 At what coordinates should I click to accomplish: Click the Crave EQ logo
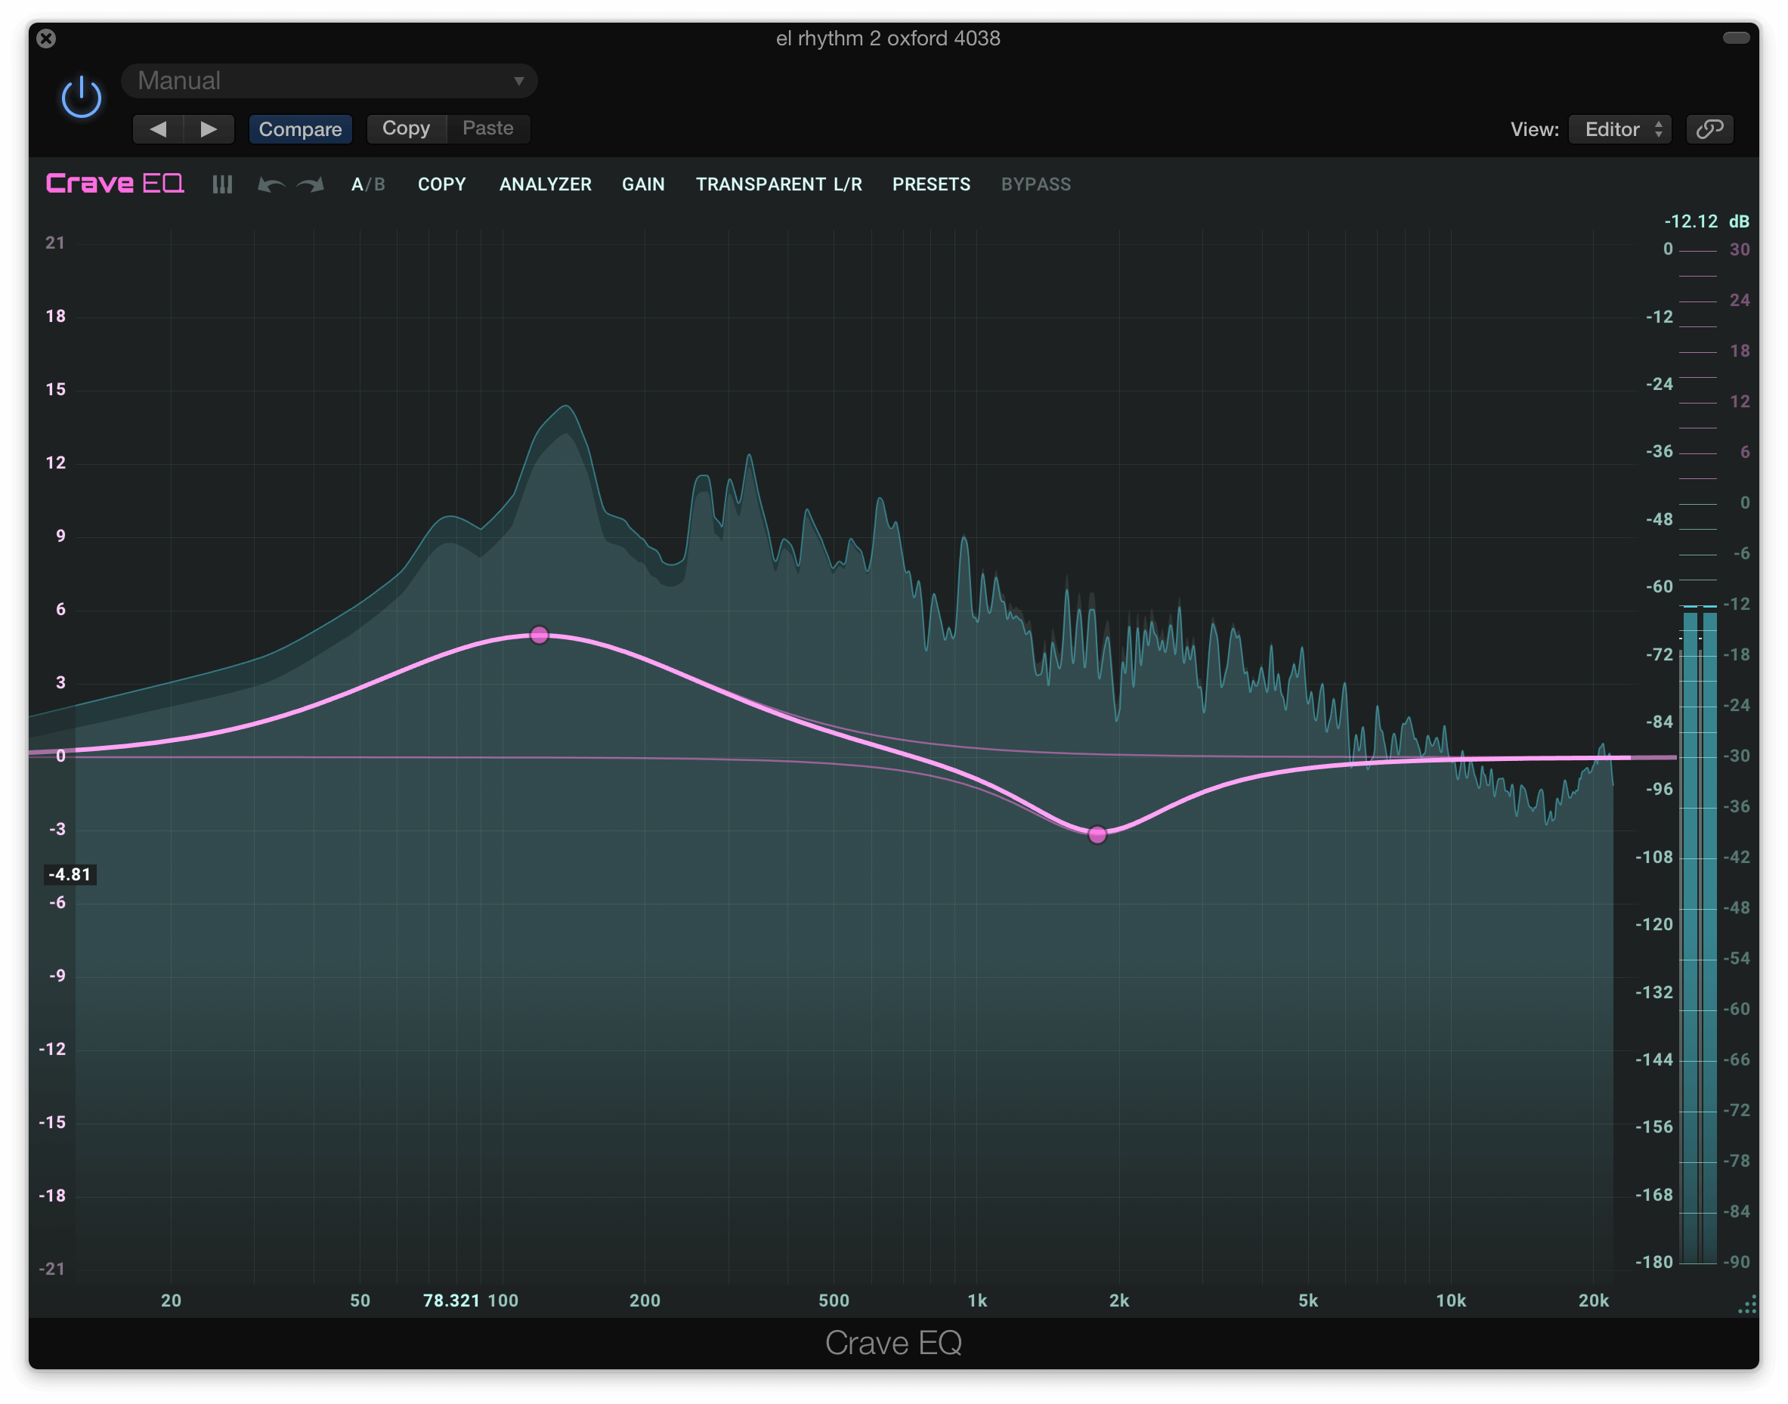(115, 184)
